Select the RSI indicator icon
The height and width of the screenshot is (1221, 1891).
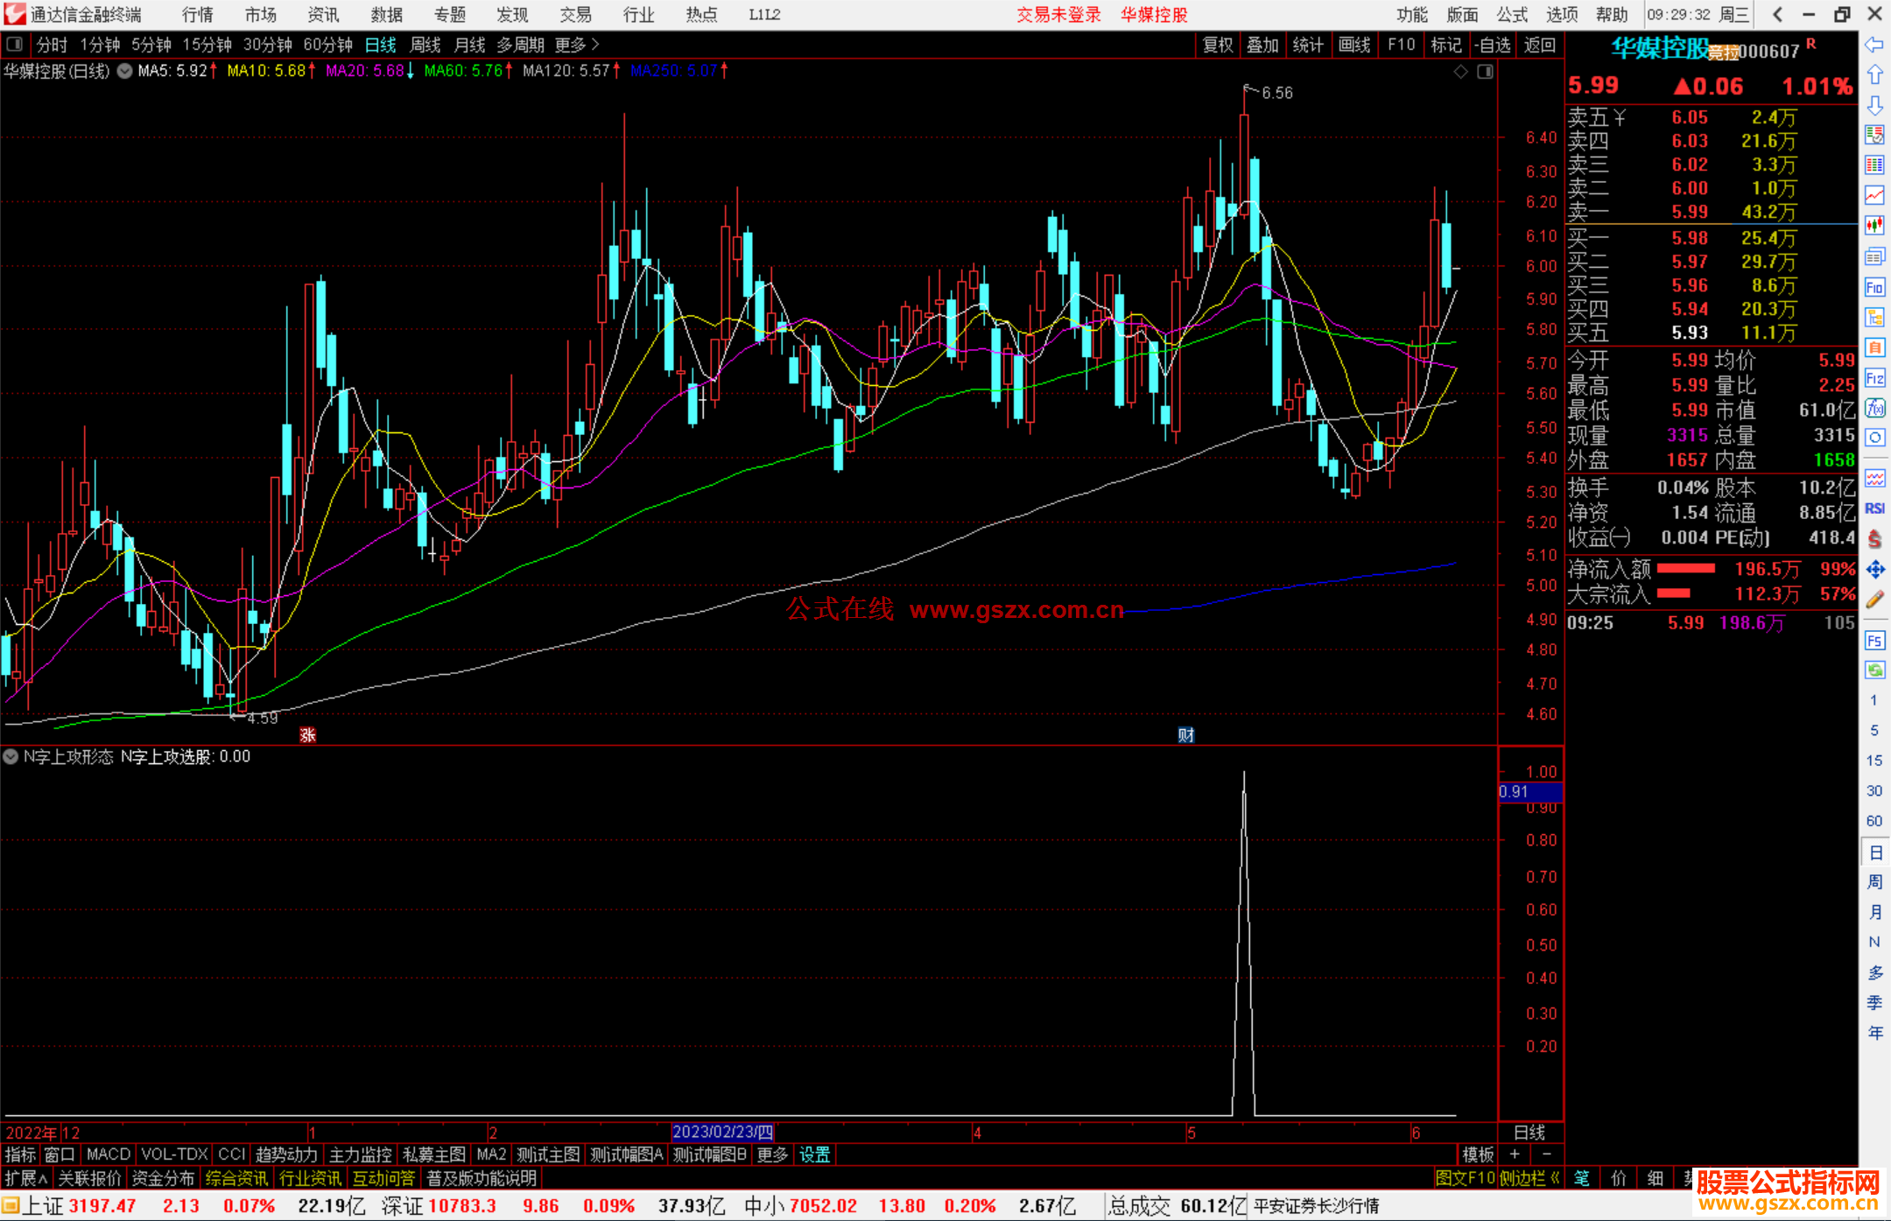(x=1874, y=509)
